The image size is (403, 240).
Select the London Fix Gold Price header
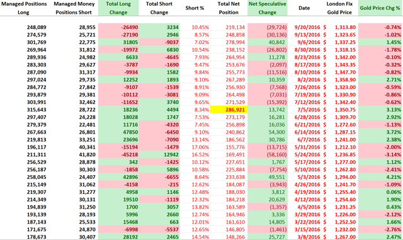[339, 8]
